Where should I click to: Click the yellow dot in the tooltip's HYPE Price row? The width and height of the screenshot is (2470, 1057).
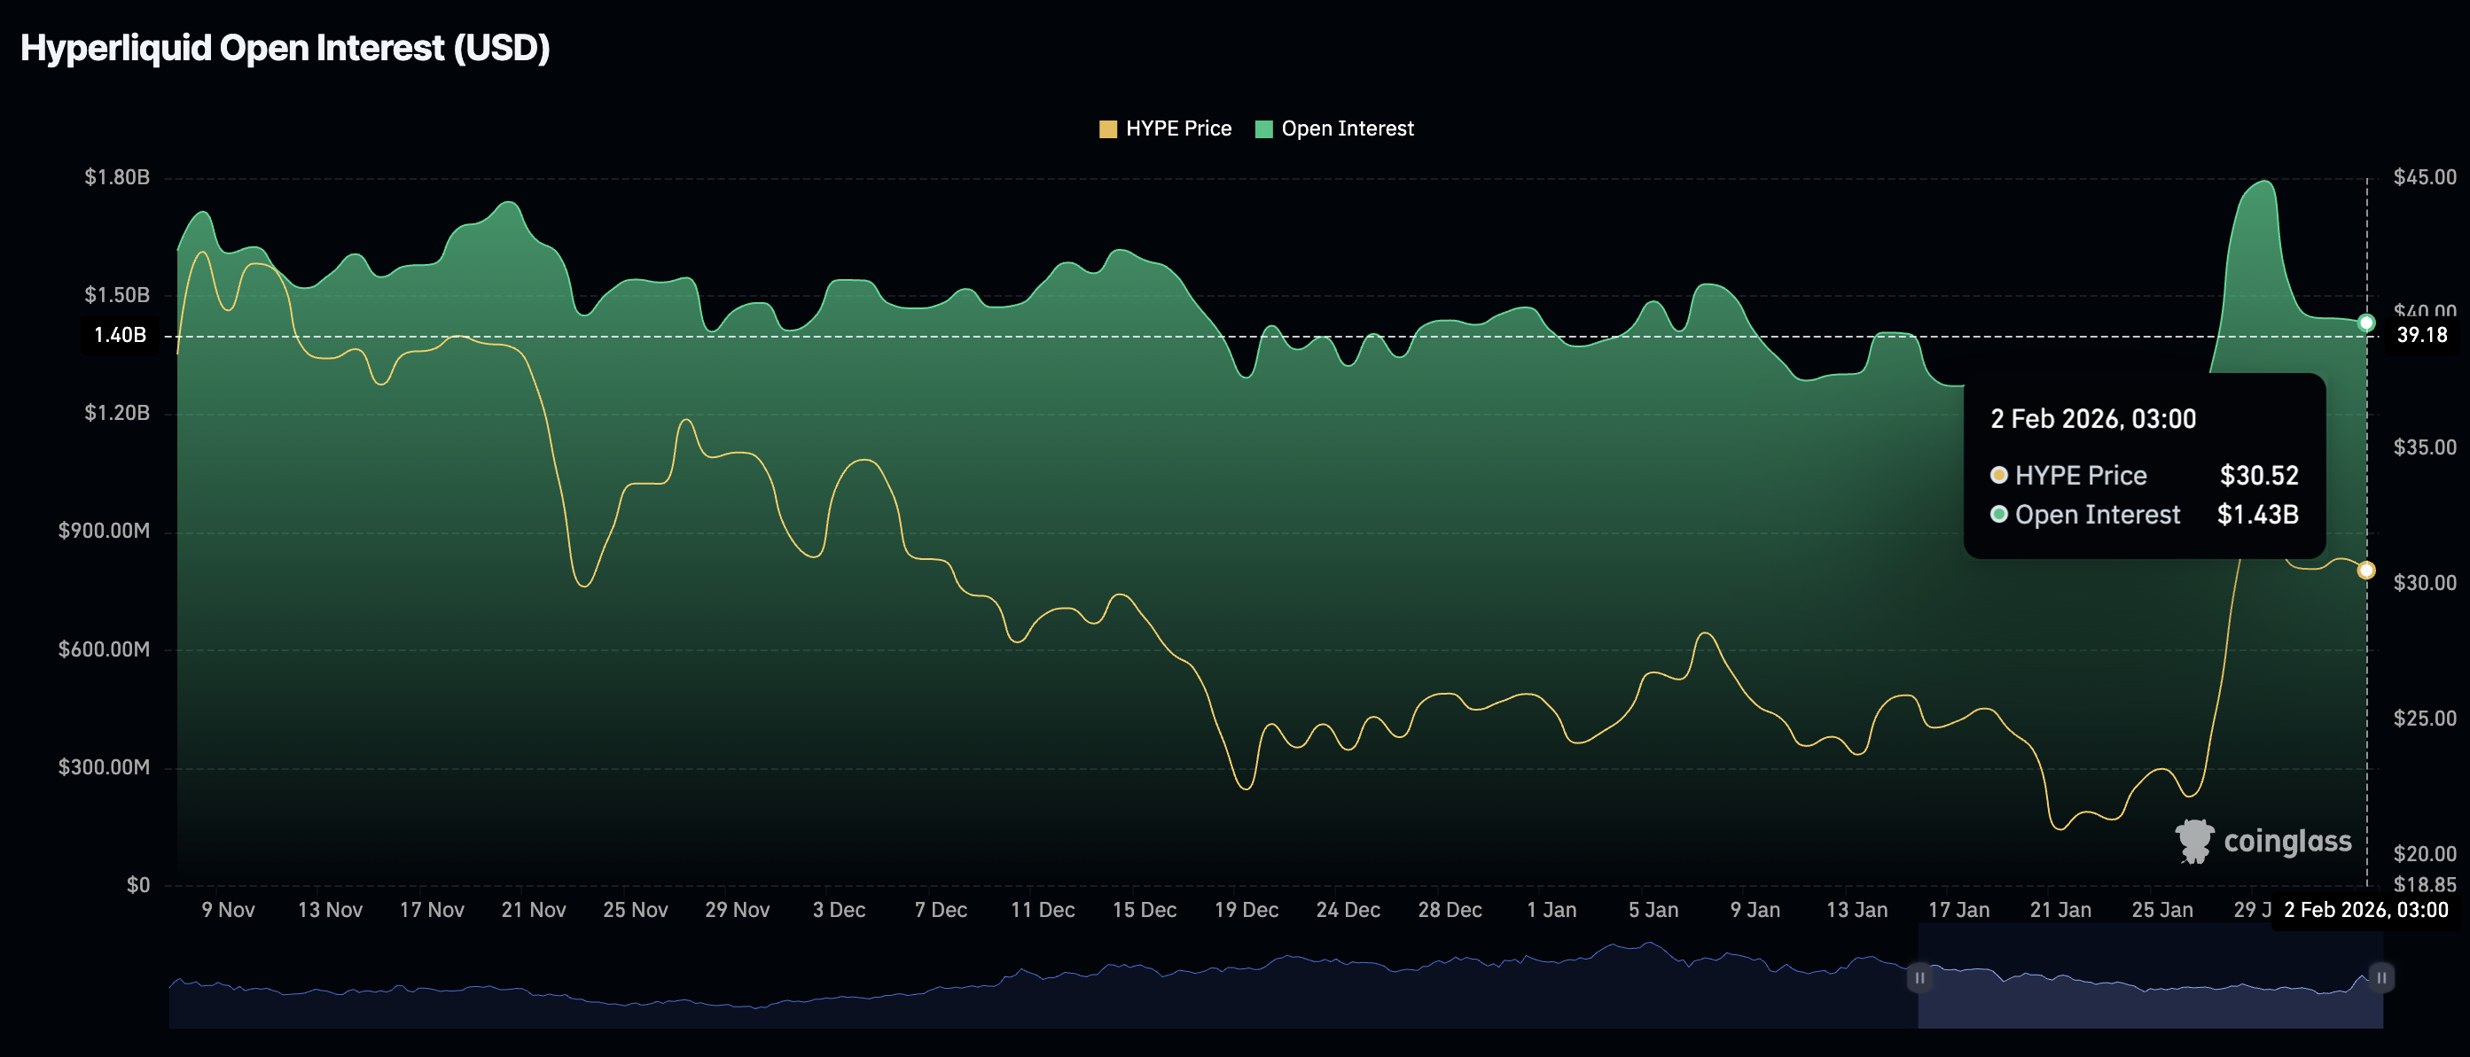1999,475
